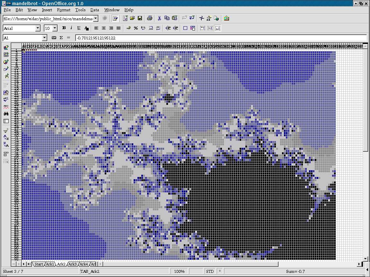This screenshot has height=277, width=370.
Task: Open the Insert Chart tool
Action: point(6,62)
